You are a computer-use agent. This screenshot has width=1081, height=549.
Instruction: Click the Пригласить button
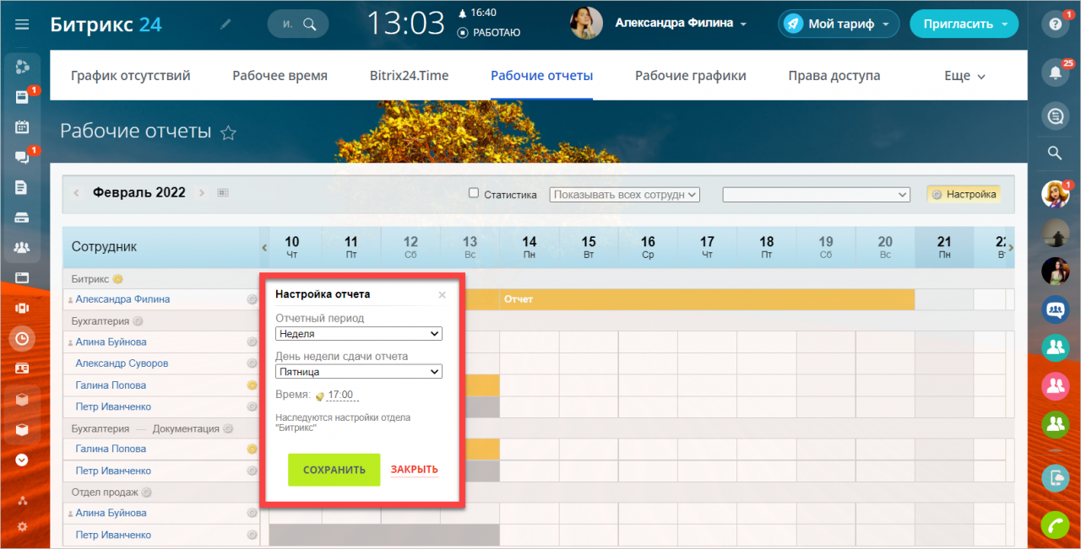tap(964, 24)
